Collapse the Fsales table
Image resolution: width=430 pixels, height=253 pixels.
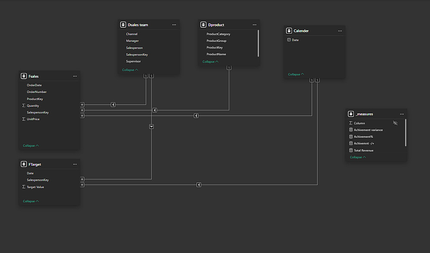[x=31, y=146]
